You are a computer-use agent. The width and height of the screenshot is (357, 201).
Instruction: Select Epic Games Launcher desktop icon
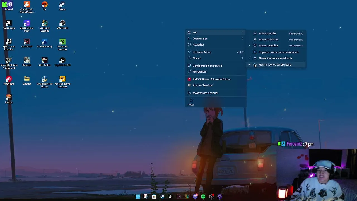9,45
